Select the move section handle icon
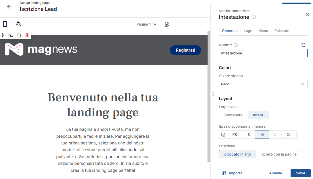Screen dimensions: 313x179 tap(3, 35)
